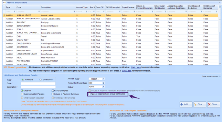Select the BEREAVEMENT row
Image resolution: width=222 pixels, height=122 pixels.
(111, 26)
